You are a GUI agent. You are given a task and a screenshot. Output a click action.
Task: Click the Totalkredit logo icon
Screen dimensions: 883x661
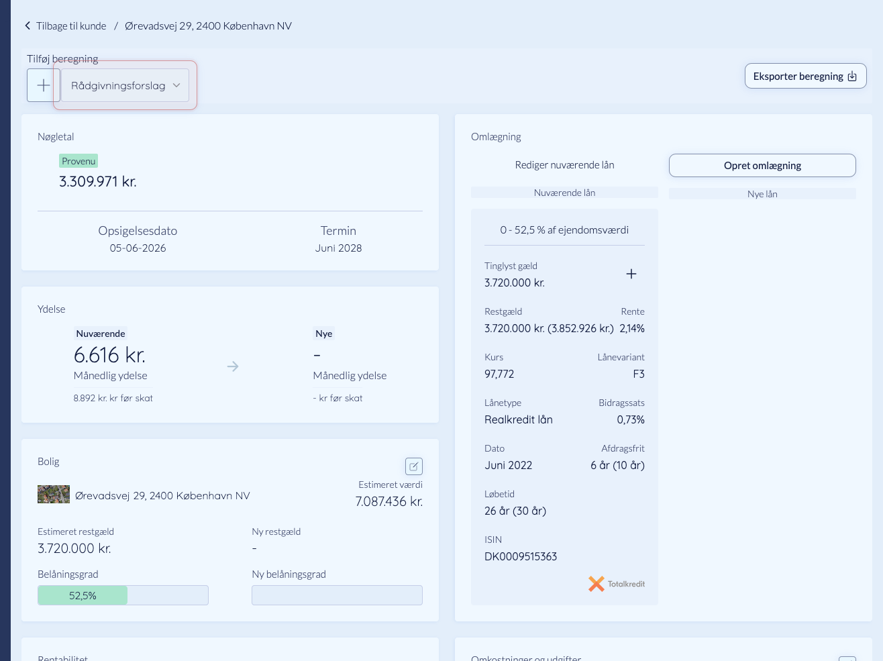pos(596,584)
